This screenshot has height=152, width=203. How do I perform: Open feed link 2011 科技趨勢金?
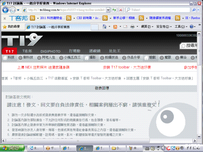tap(52, 18)
